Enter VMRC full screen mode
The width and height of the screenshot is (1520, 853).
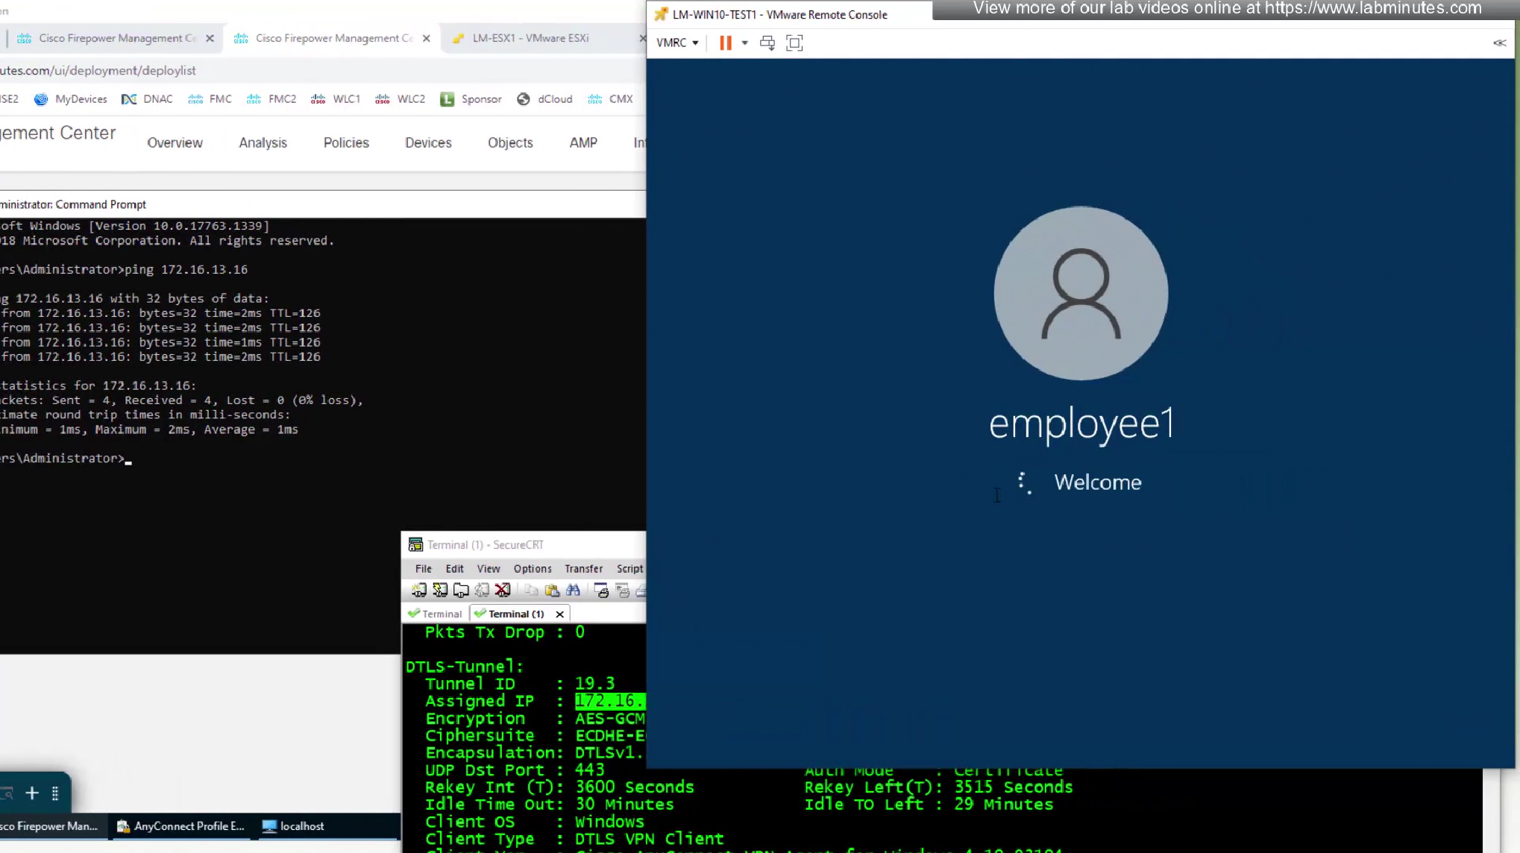click(794, 43)
